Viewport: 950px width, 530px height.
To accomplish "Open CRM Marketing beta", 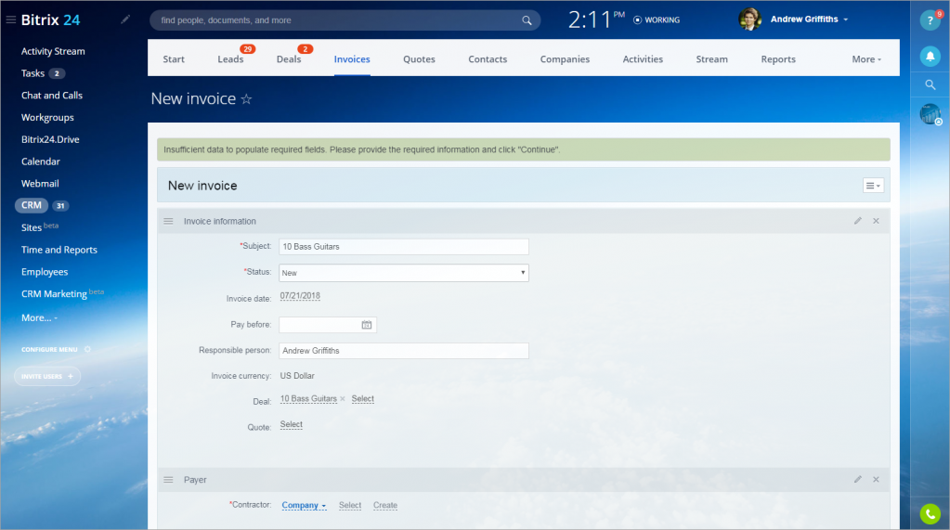I will click(62, 293).
